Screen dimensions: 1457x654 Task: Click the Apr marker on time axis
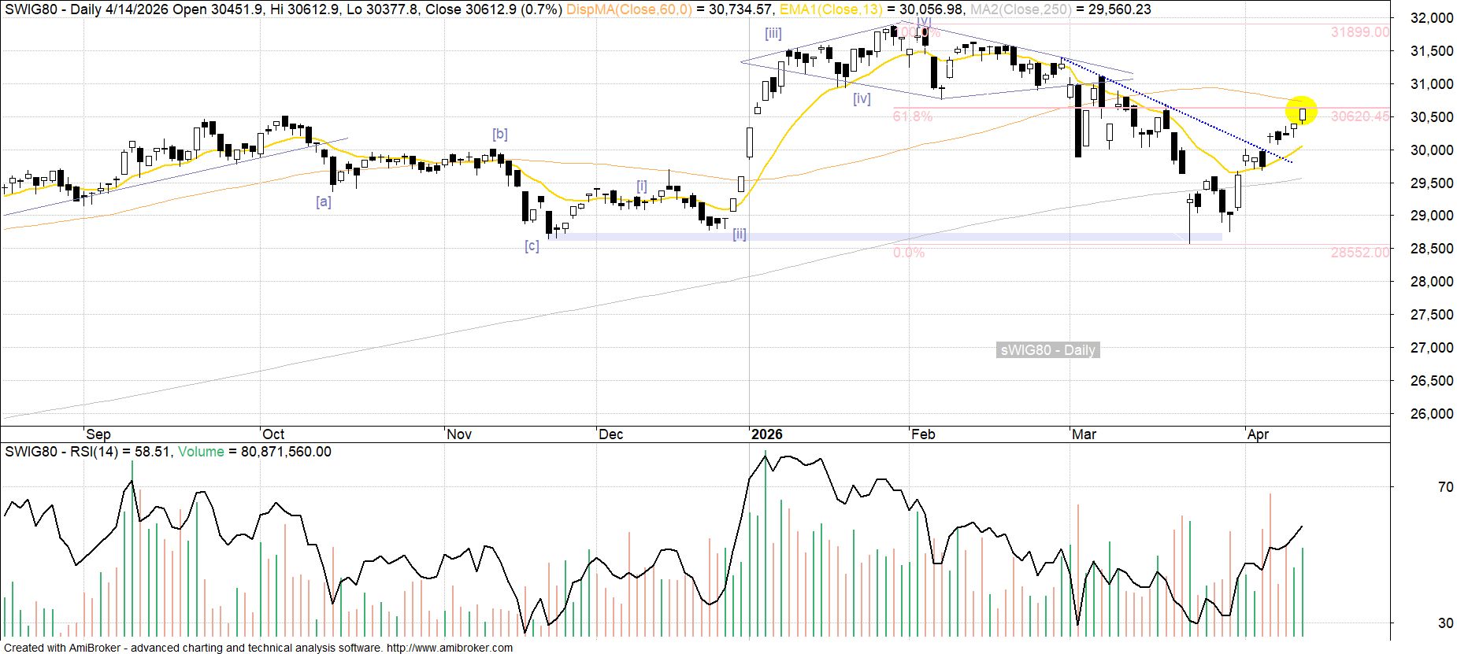click(x=1259, y=434)
